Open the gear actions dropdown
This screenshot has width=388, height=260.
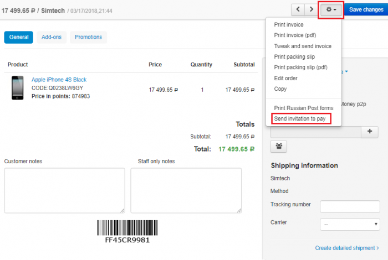(x=331, y=10)
